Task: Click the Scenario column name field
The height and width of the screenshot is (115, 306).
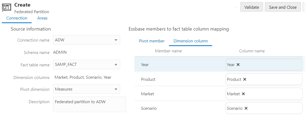Action: (x=264, y=108)
